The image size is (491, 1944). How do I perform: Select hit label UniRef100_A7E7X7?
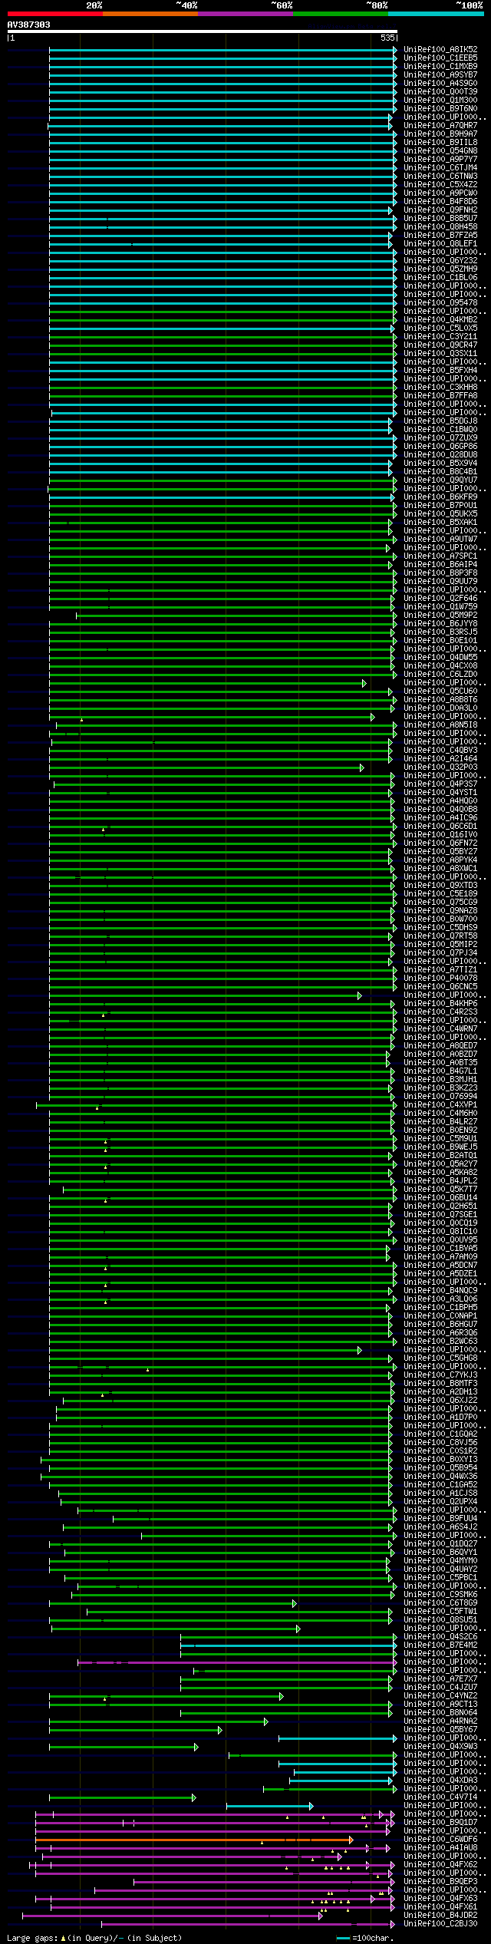tap(440, 1679)
